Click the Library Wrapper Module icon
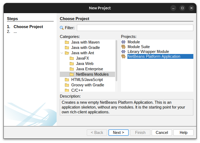The width and height of the screenshot is (200, 143). (x=123, y=52)
